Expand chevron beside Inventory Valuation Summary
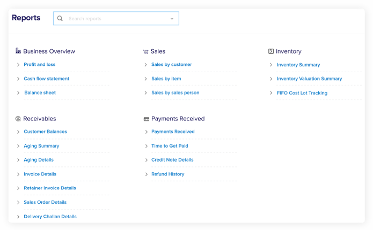This screenshot has width=373, height=230. pyautogui.click(x=271, y=79)
